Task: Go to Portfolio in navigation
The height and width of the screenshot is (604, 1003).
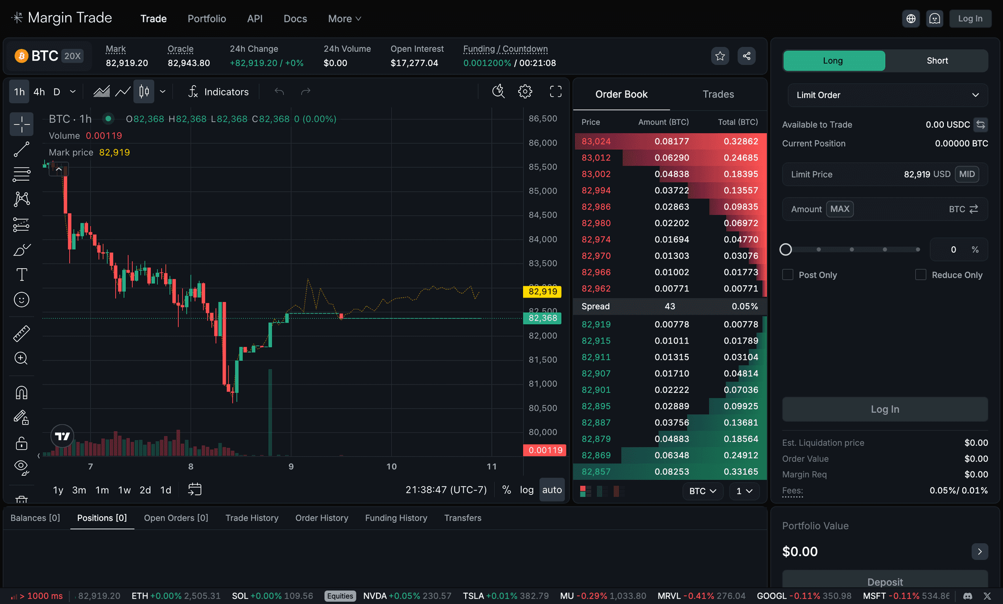Action: point(207,19)
